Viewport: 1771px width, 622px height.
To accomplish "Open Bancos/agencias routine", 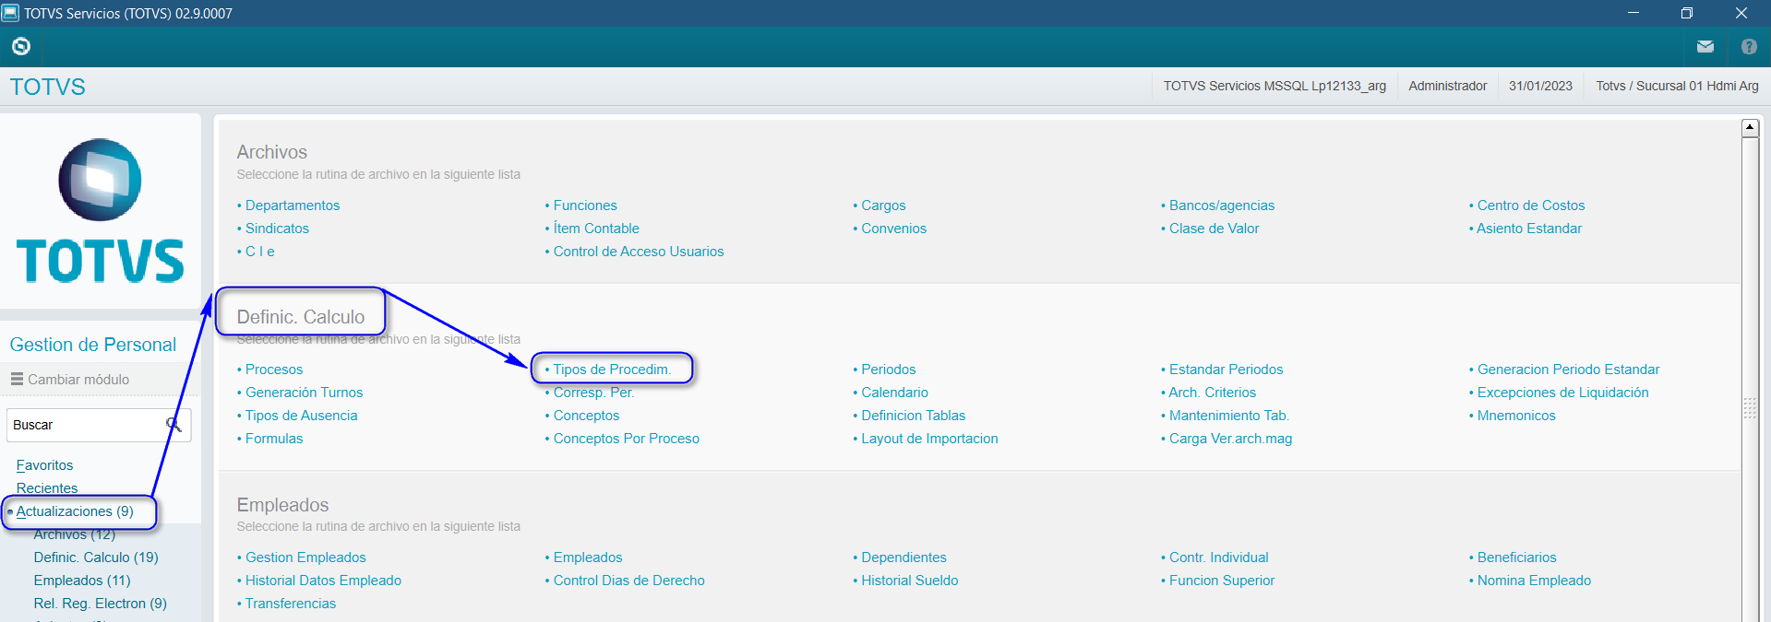I will pyautogui.click(x=1222, y=205).
